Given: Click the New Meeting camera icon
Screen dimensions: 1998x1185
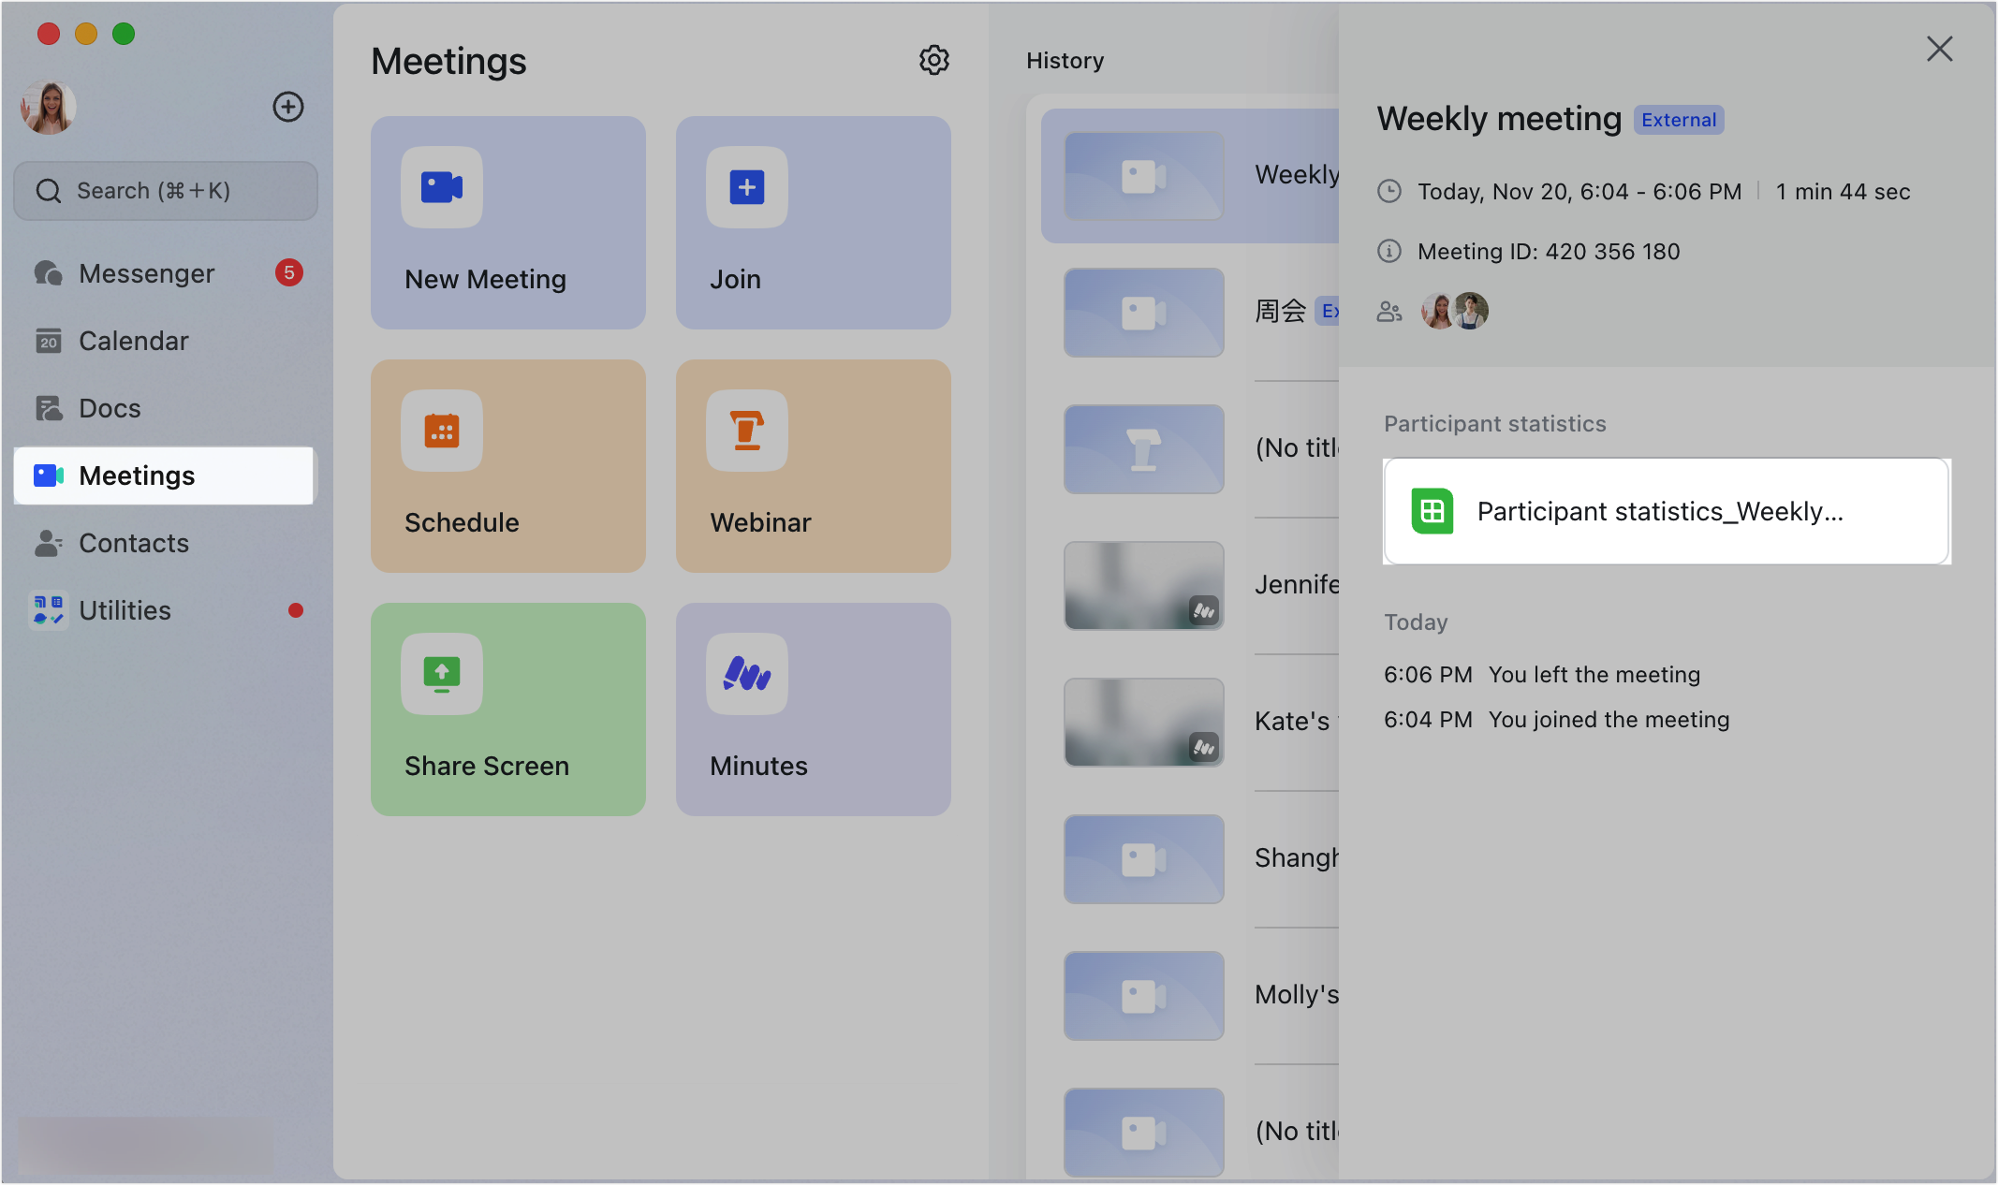Looking at the screenshot, I should [x=442, y=187].
